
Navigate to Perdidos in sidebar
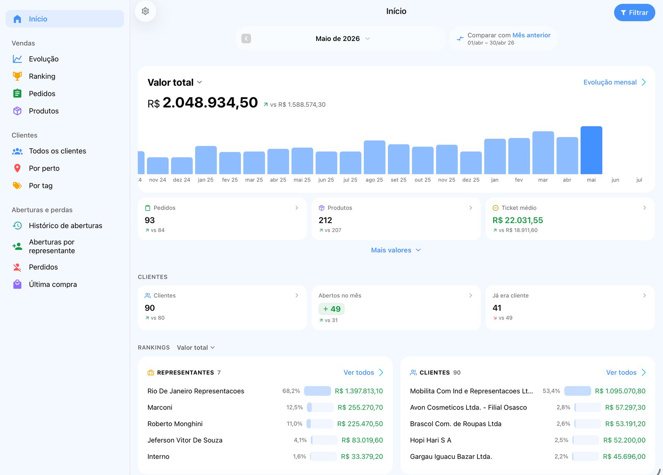click(x=65, y=267)
